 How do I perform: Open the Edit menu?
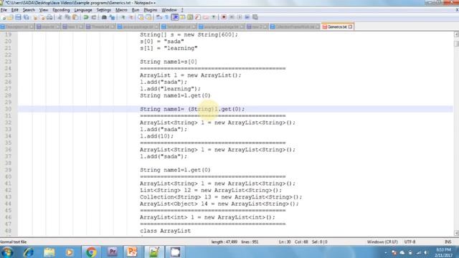[x=14, y=10]
